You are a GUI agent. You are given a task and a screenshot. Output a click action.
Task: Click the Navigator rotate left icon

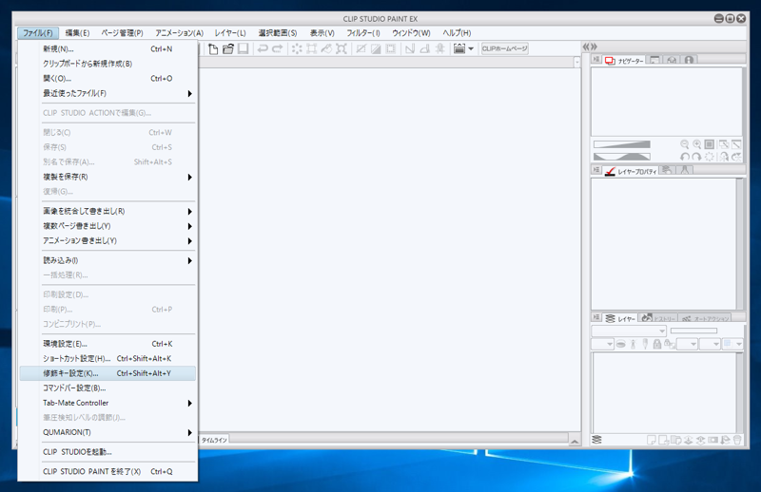point(684,157)
